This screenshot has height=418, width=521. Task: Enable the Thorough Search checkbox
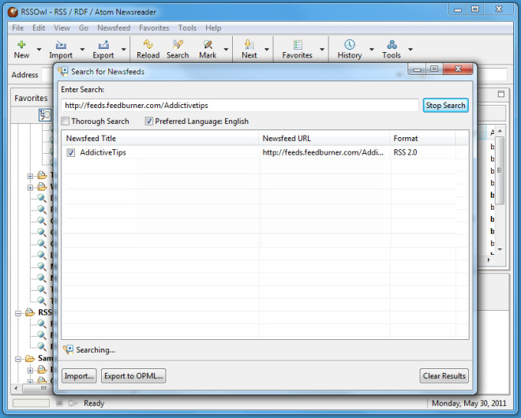[x=66, y=121]
